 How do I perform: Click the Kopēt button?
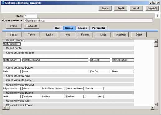121,8
